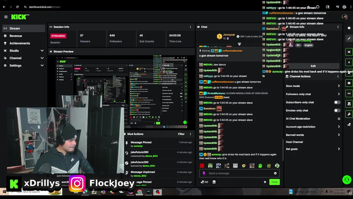Toggle the stream preview widget icon

coord(349,52)
